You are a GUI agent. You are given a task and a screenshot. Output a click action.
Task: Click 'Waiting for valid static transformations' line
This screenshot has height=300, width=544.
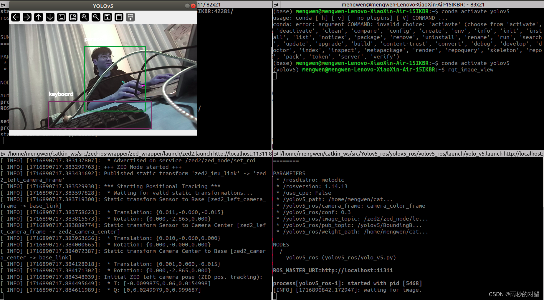pyautogui.click(x=127, y=193)
